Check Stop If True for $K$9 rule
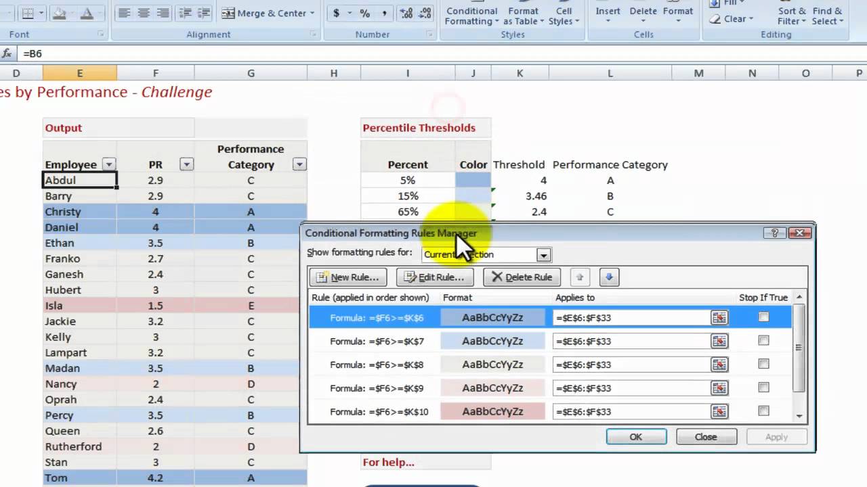This screenshot has height=487, width=867. click(x=764, y=388)
